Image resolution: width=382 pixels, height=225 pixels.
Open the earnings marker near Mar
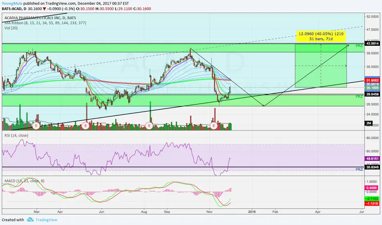click(36, 126)
